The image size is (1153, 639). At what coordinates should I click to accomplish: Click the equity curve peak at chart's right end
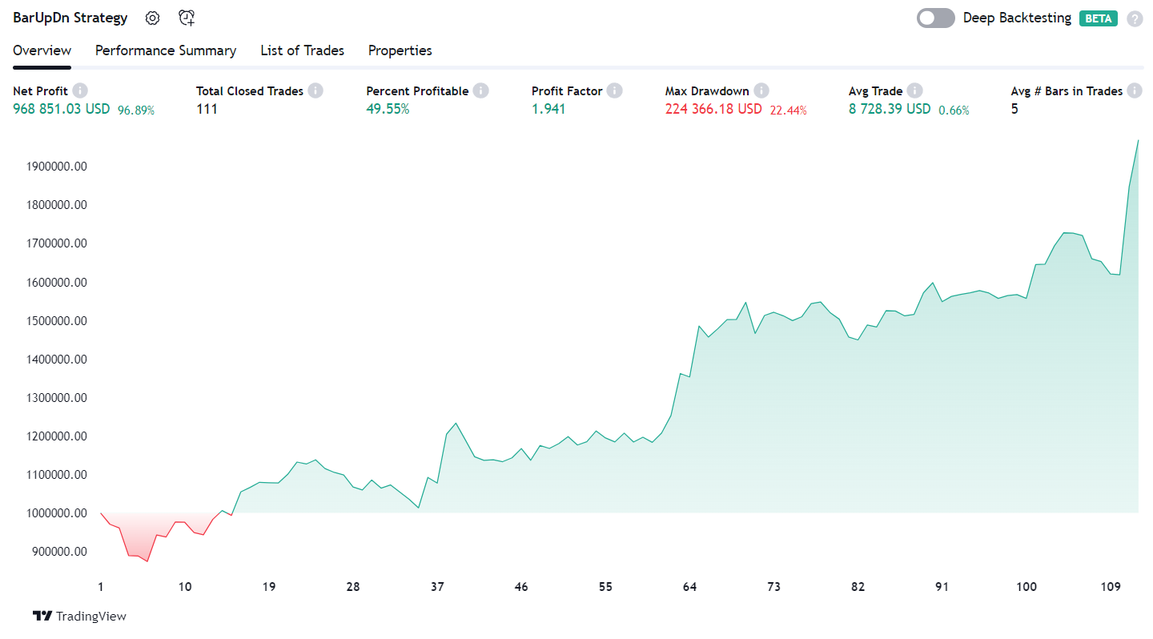pyautogui.click(x=1138, y=141)
